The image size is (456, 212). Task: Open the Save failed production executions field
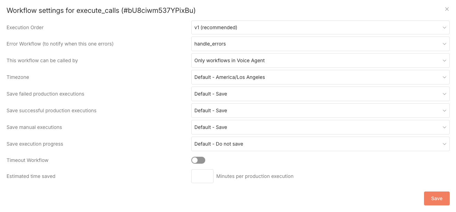click(313, 94)
